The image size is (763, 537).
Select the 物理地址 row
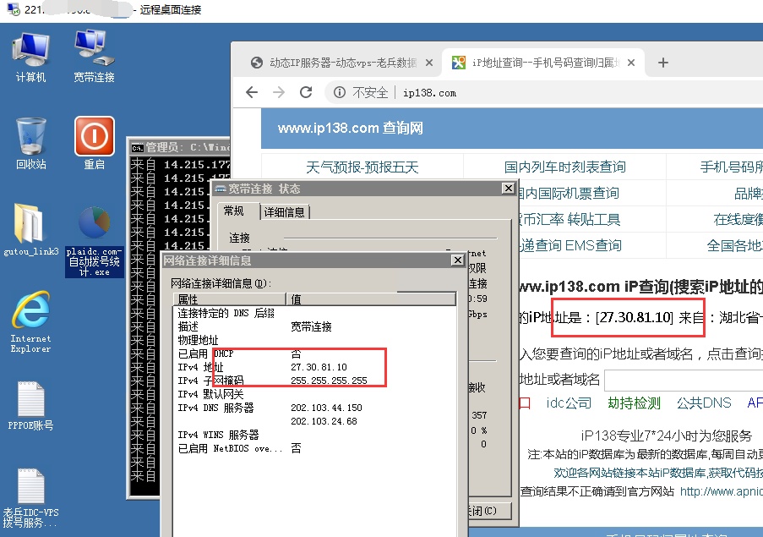314,340
